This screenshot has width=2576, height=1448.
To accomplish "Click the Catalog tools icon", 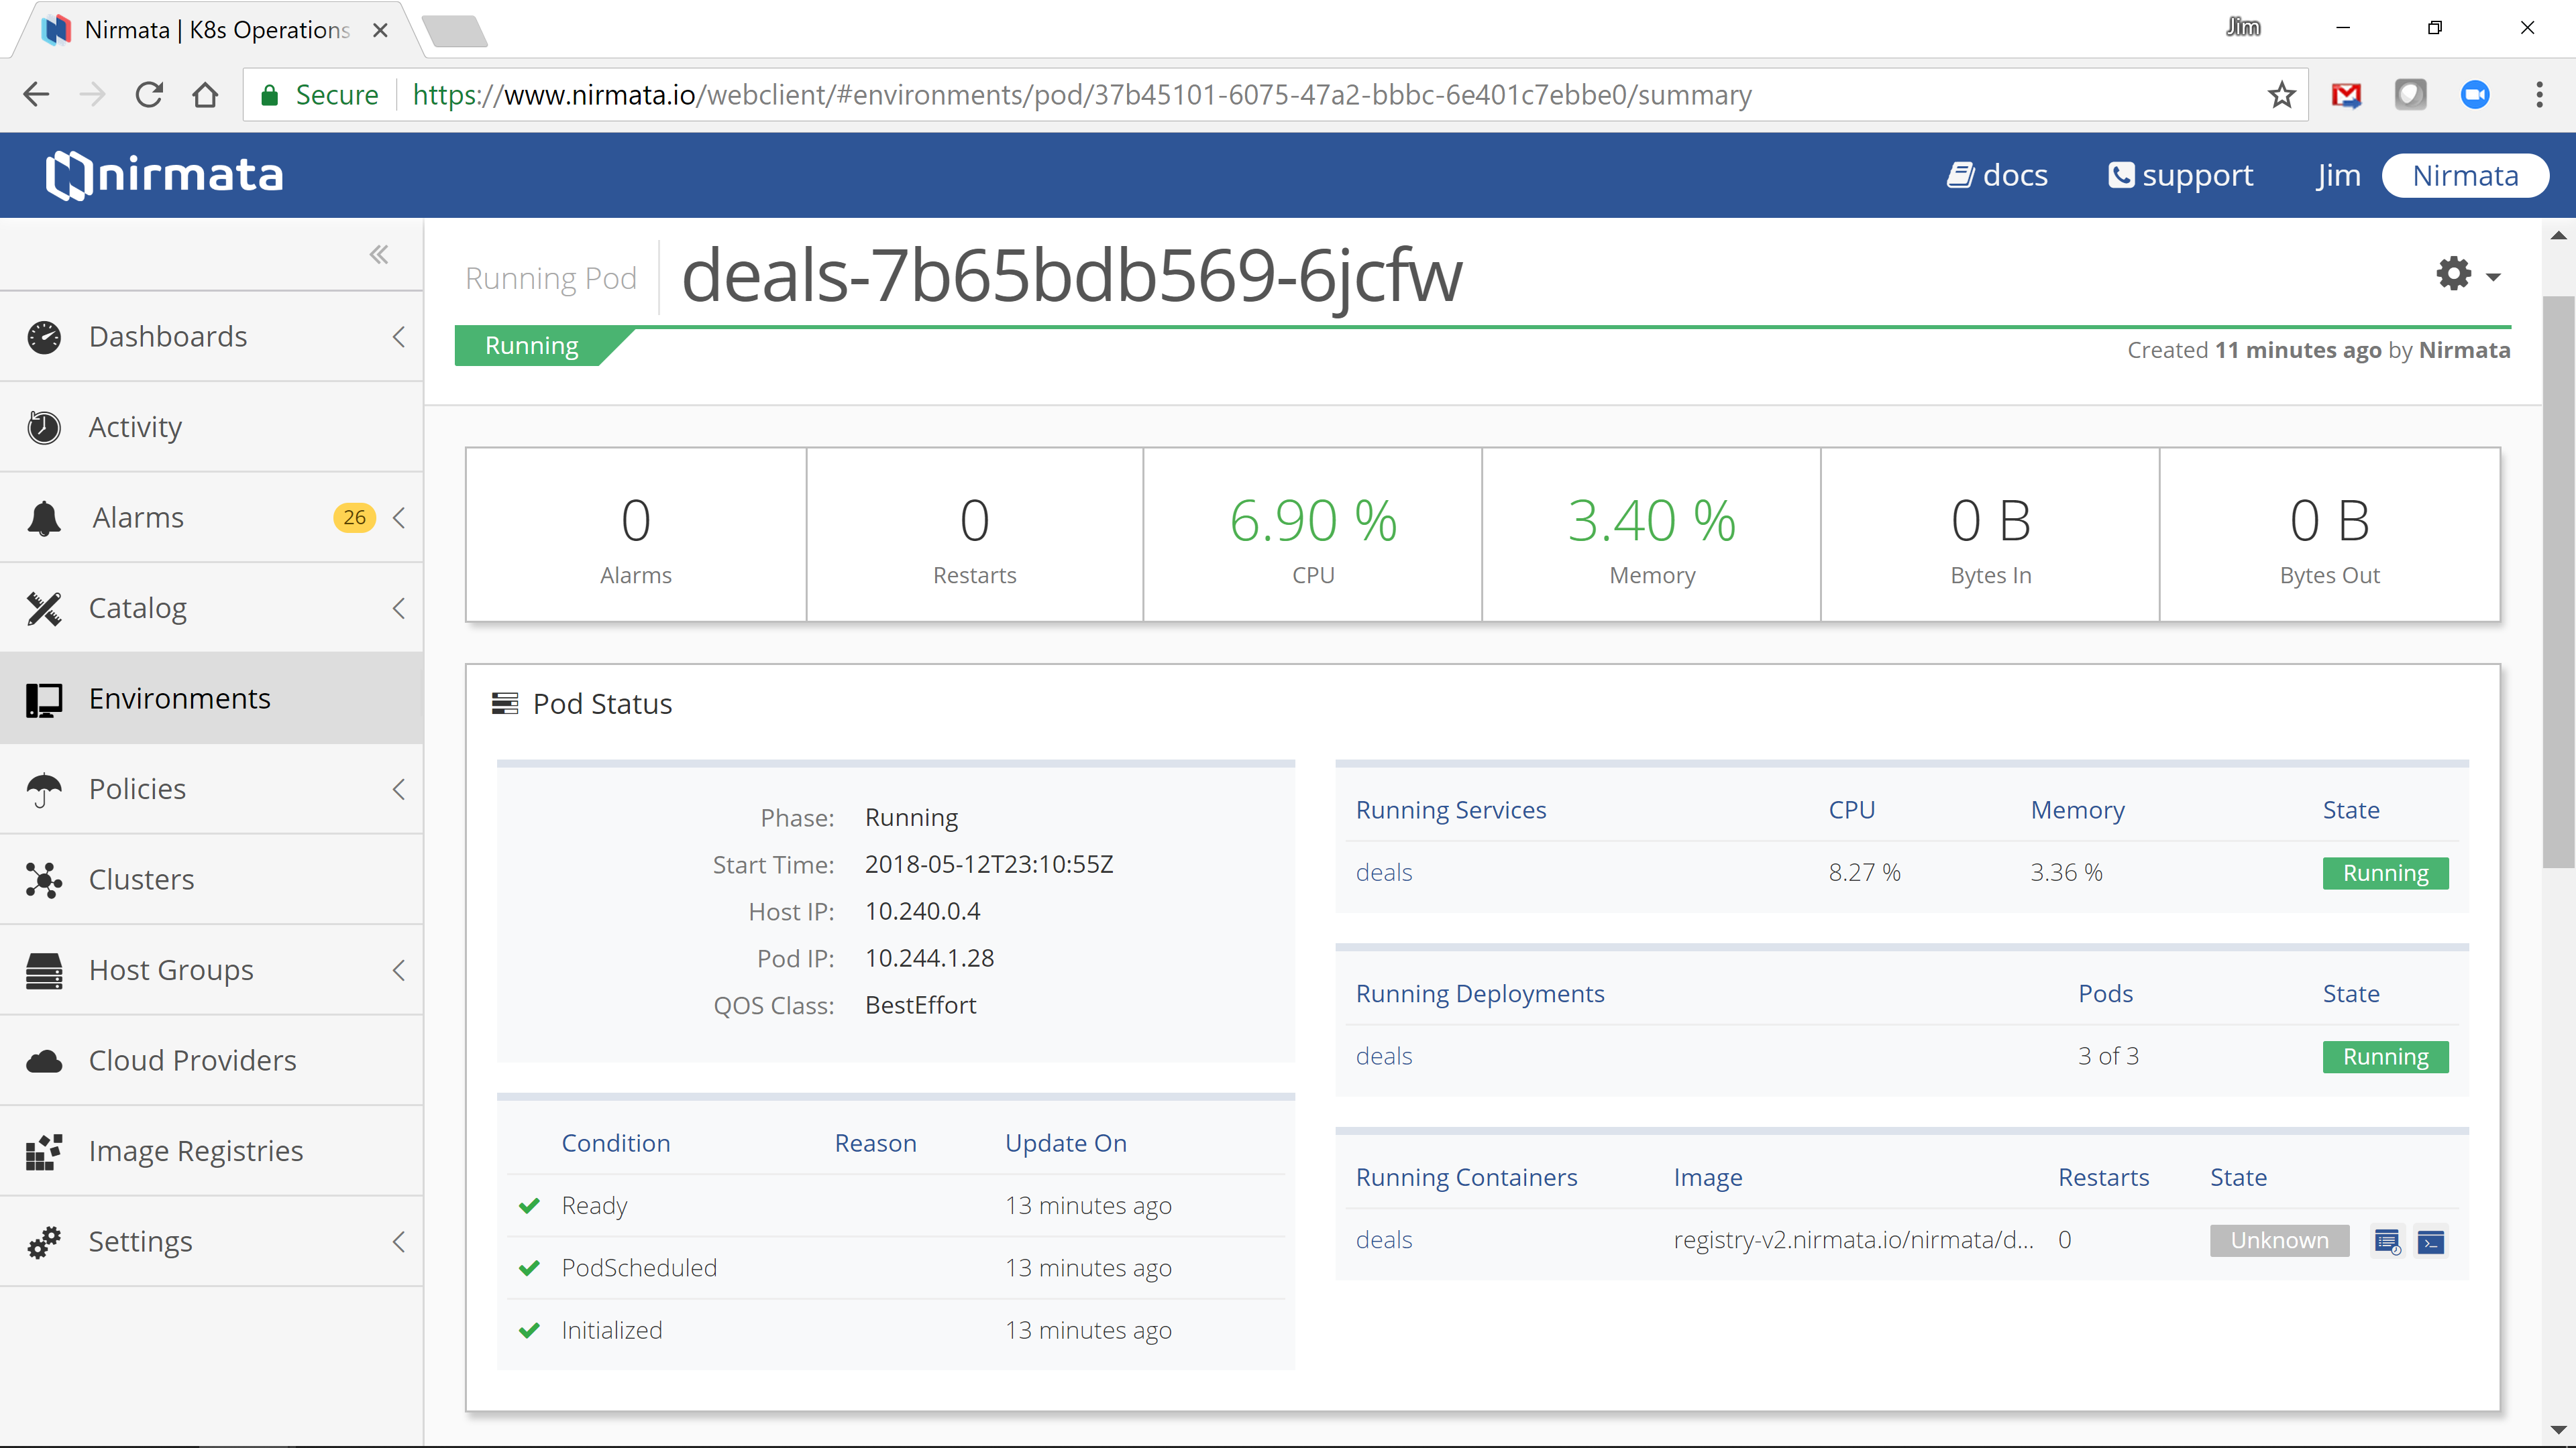I will click(44, 609).
